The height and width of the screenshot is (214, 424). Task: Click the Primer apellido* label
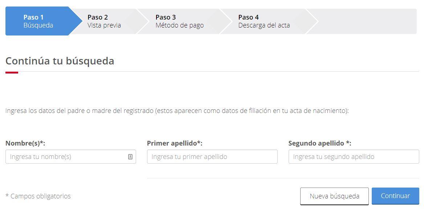(x=175, y=143)
